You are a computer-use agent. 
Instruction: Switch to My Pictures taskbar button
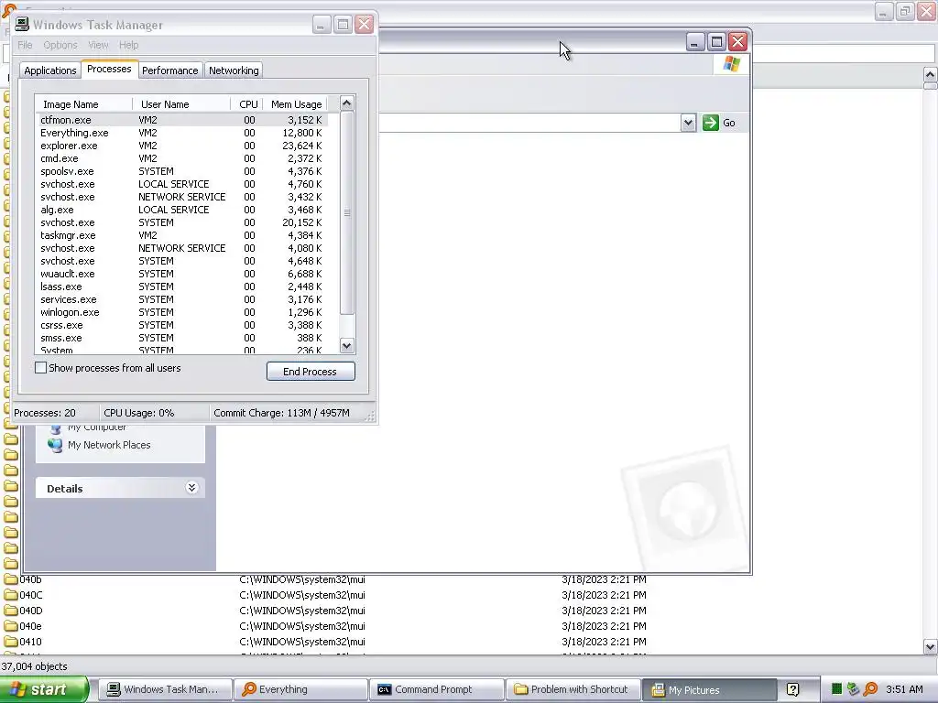pos(709,690)
